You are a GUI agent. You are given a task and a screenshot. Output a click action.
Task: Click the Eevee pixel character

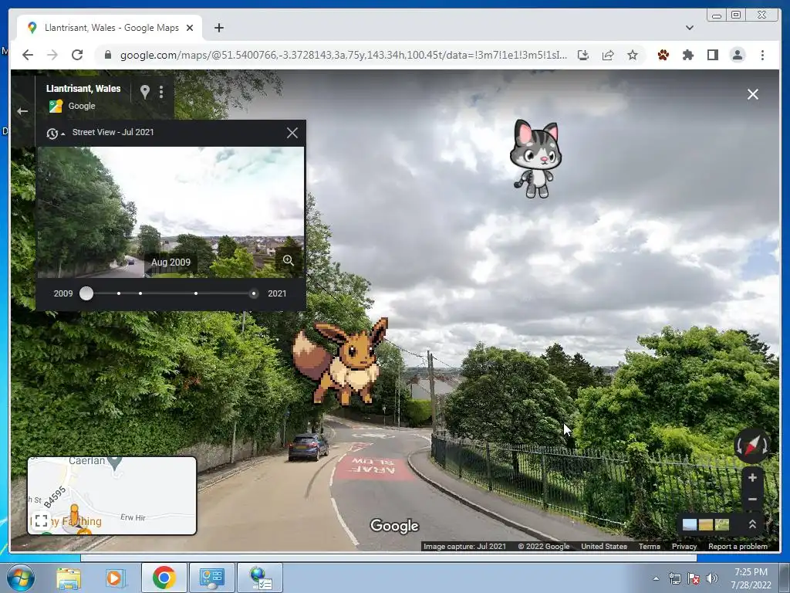(x=342, y=361)
